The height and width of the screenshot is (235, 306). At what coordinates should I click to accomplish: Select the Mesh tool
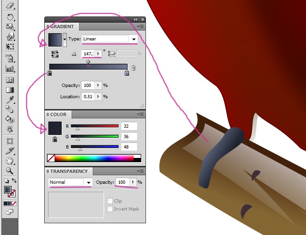pos(10,80)
